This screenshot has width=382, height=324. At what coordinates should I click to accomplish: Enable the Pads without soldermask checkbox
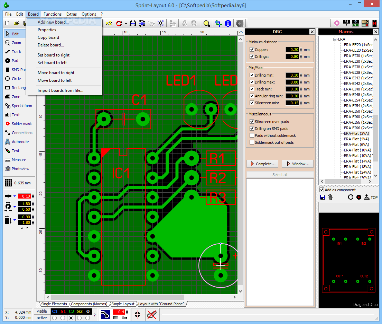pyautogui.click(x=252, y=135)
